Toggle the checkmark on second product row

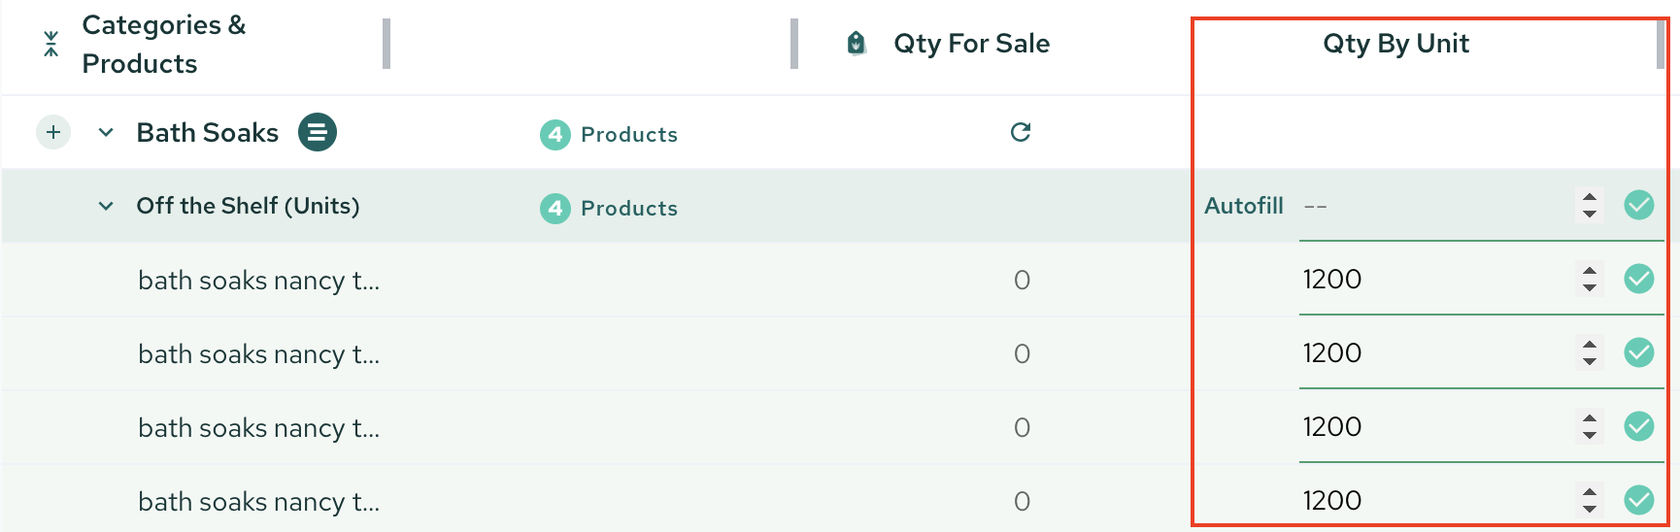1639,352
